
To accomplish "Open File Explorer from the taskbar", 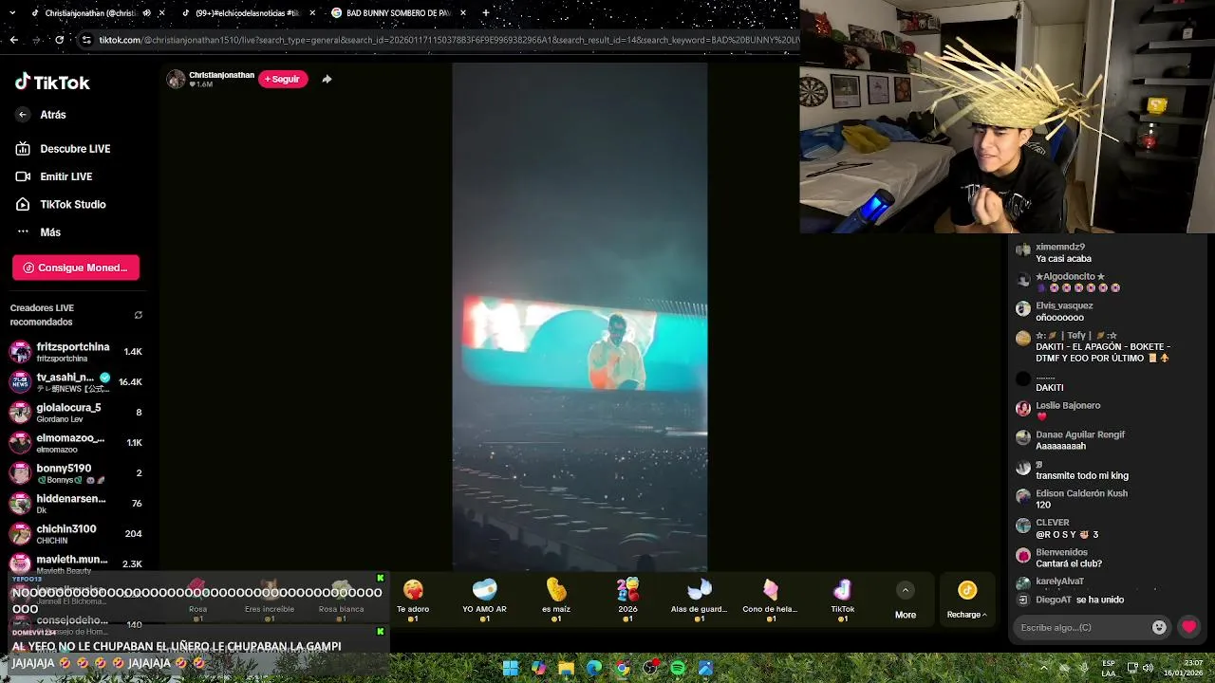I will [566, 668].
